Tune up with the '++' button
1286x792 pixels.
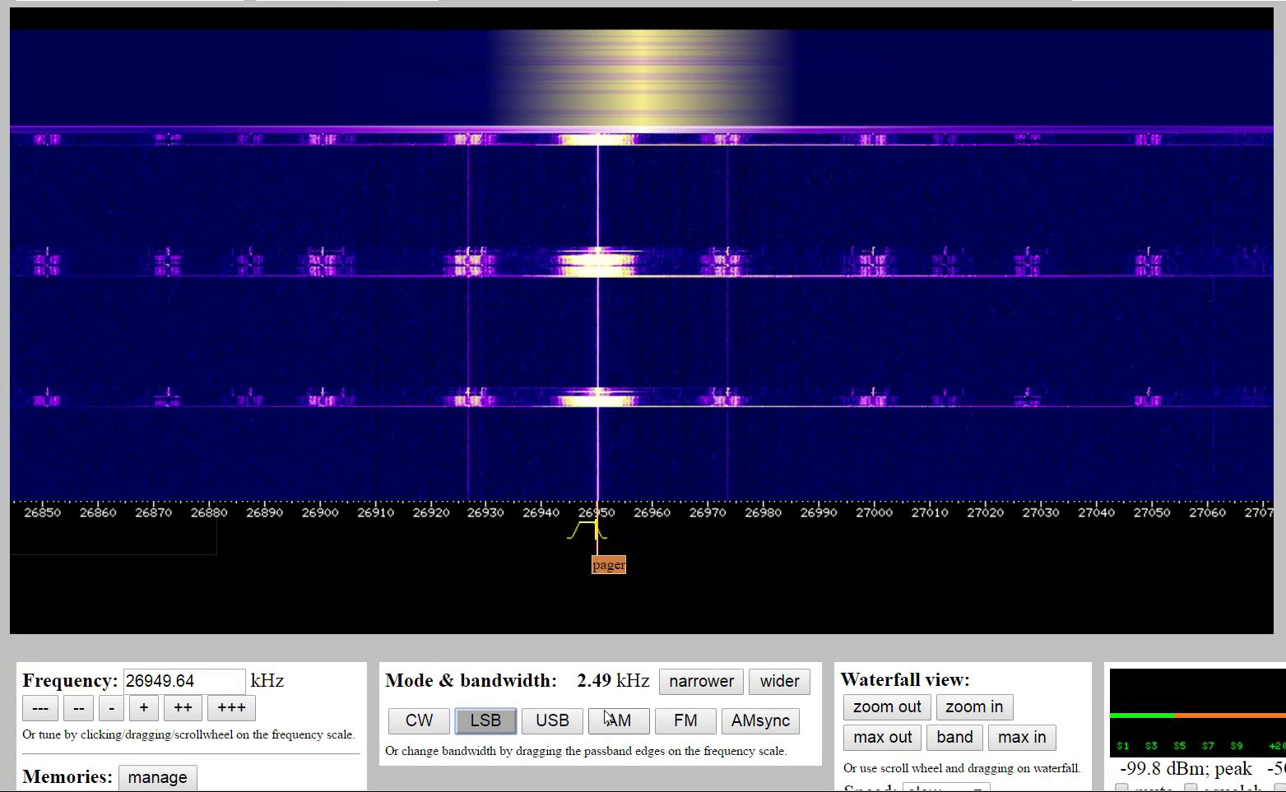point(183,708)
